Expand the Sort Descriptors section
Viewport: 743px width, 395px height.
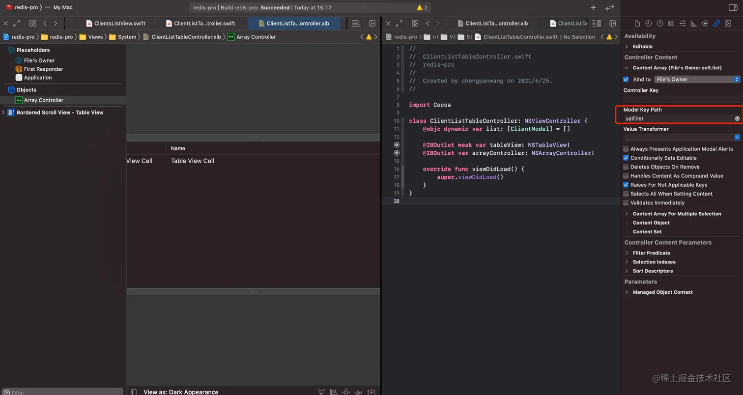[x=627, y=271]
